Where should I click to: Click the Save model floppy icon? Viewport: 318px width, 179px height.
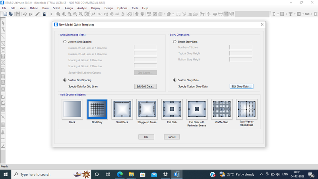(x=18, y=14)
